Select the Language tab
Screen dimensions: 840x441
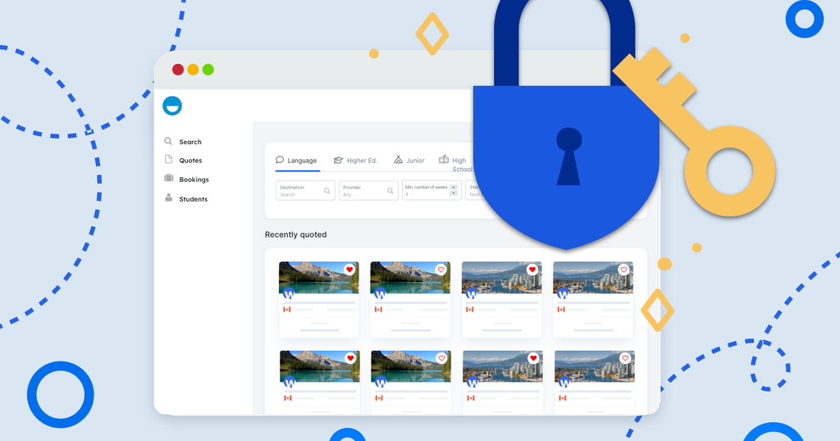pos(297,161)
